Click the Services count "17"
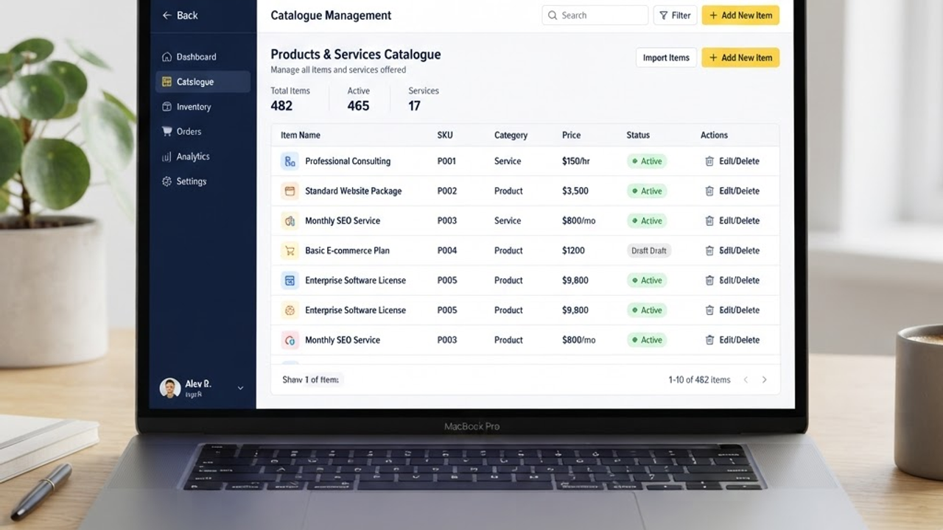Screen dimensions: 943x530 (415, 106)
